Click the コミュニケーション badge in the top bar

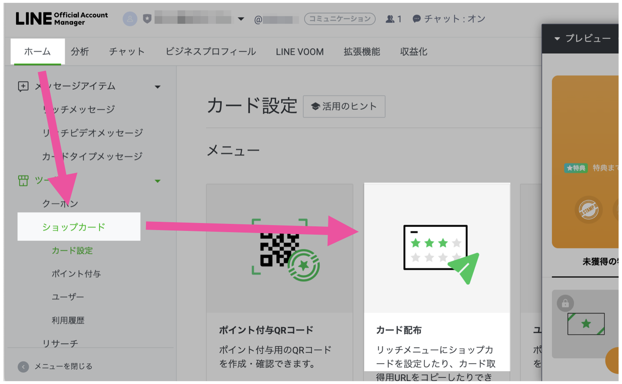point(340,19)
